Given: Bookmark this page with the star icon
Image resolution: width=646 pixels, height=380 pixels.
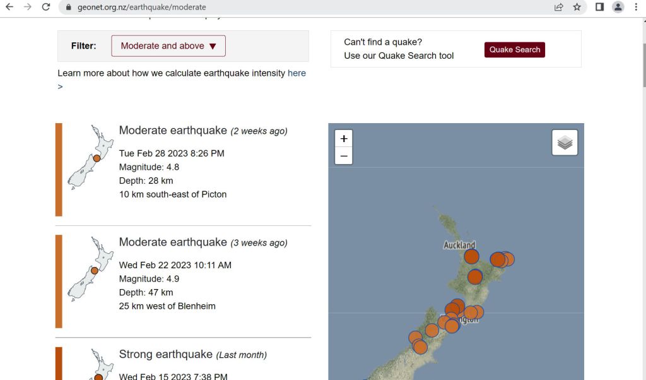Looking at the screenshot, I should pyautogui.click(x=577, y=7).
